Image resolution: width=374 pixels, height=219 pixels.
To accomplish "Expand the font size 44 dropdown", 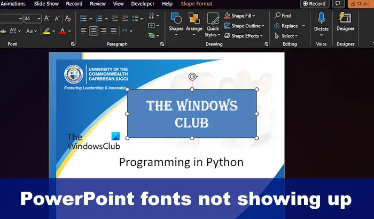I will [x=38, y=18].
